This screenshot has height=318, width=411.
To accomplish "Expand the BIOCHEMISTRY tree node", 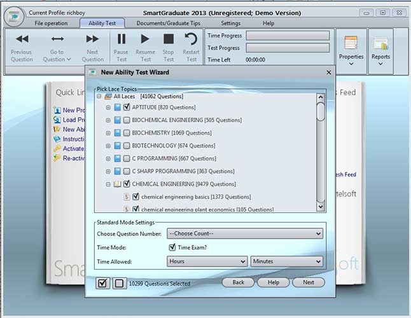I will [x=108, y=133].
